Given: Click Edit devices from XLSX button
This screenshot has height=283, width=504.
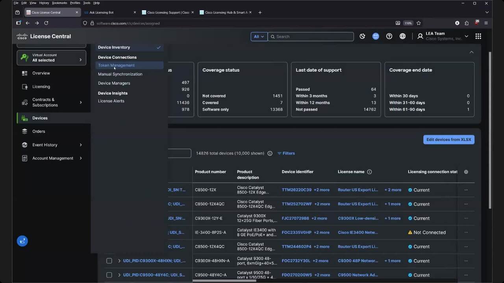Looking at the screenshot, I should [x=448, y=140].
